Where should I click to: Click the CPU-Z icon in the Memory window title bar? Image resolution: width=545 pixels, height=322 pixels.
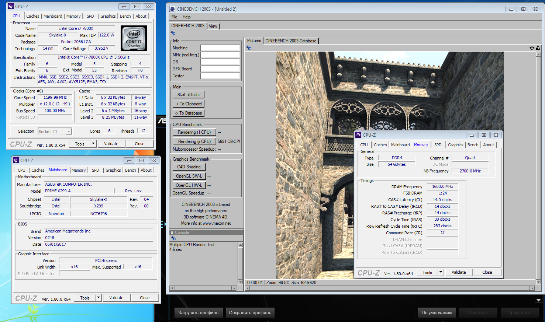(x=358, y=135)
